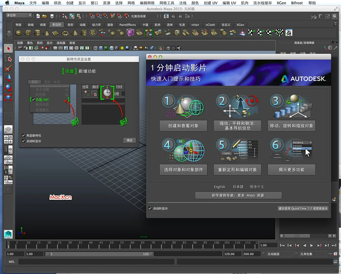341x274 pixels.
Task: Select the polygon sphere tool on the shelf
Action: (x=19, y=32)
